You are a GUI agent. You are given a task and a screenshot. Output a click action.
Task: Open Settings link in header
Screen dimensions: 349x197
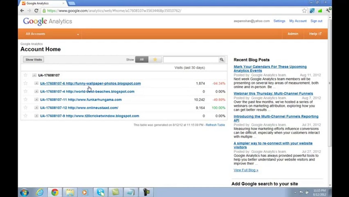click(279, 21)
